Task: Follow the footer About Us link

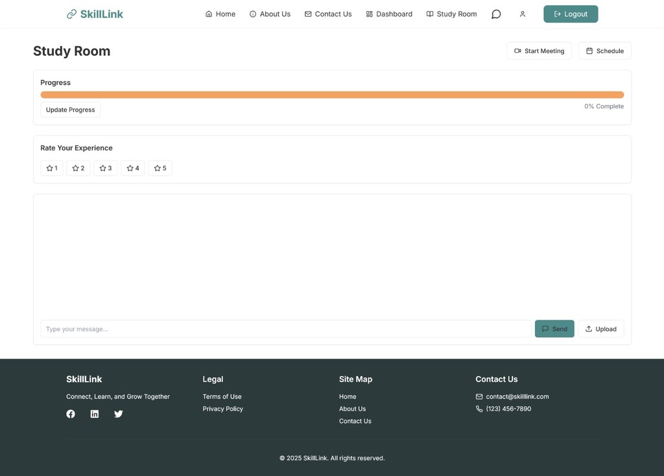Action: click(352, 409)
